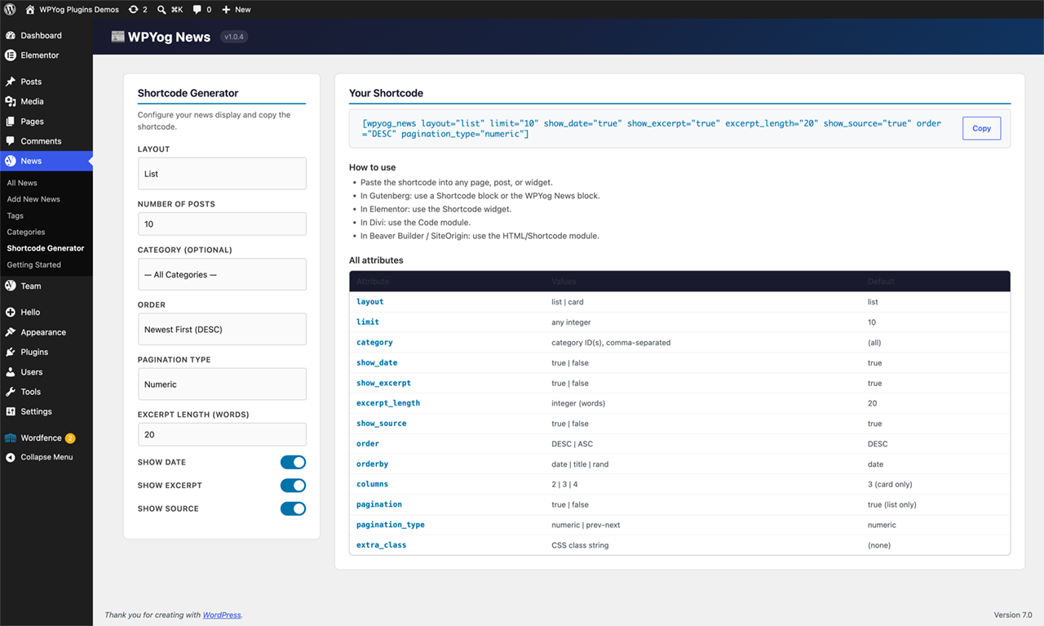
Task: Click the Wordfence shield icon
Action: pos(11,438)
